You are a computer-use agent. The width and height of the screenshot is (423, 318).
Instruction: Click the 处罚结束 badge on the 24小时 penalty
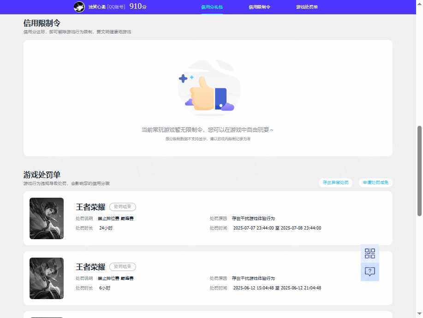point(123,206)
